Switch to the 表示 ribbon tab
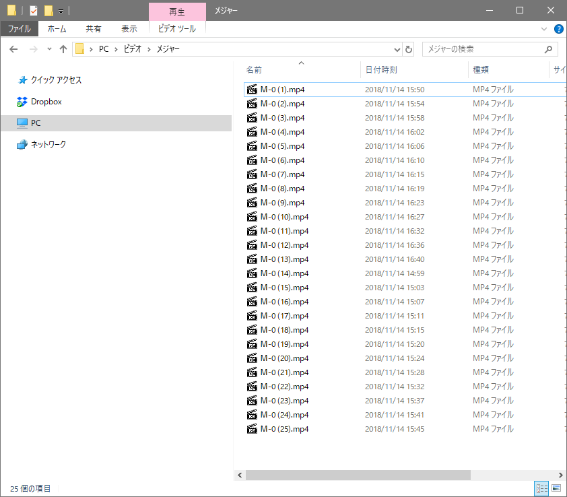 pos(129,29)
